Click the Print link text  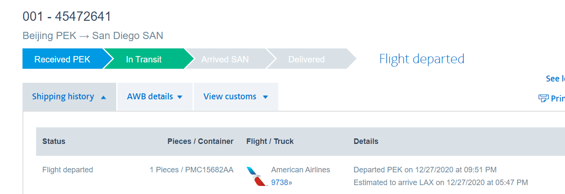pyautogui.click(x=557, y=98)
